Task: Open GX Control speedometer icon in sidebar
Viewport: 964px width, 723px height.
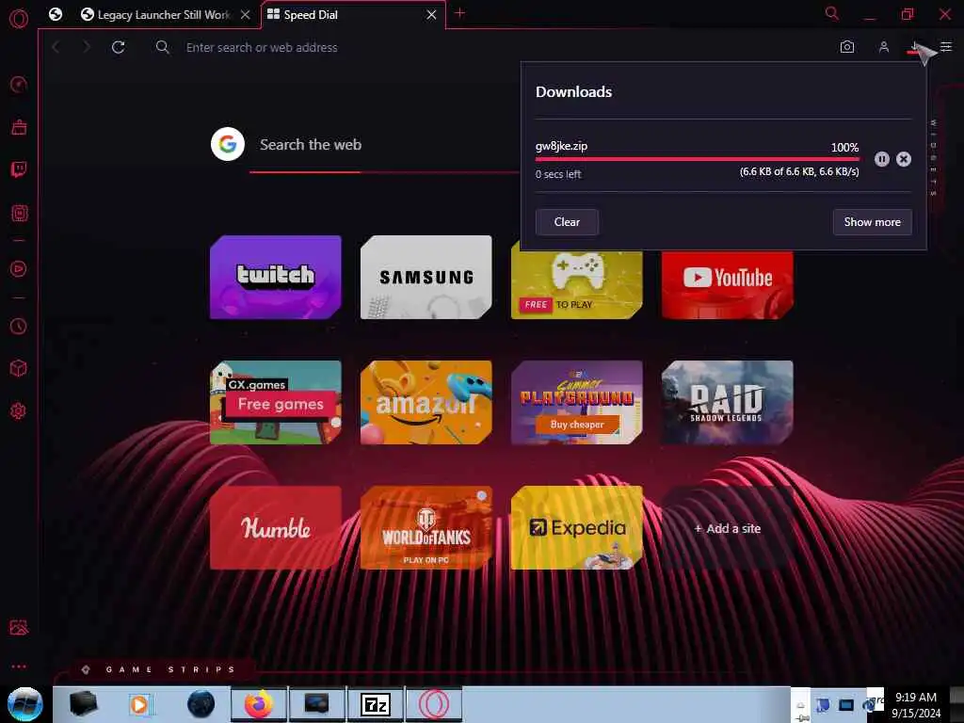Action: 19,84
